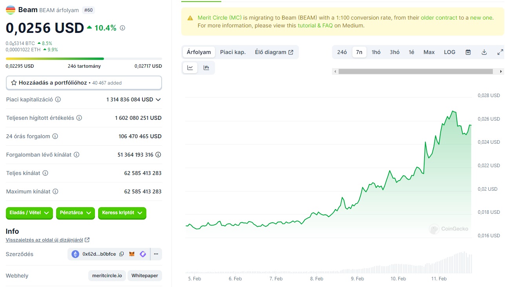Image resolution: width=505 pixels, height=287 pixels.
Task: Open the tutorial & FAQ link
Action: 315,25
